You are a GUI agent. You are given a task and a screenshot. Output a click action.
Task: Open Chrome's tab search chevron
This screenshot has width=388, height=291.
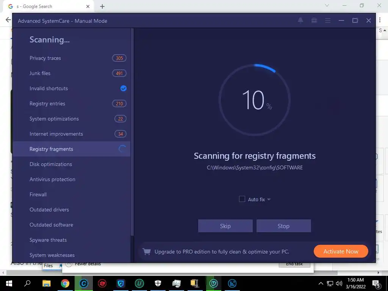point(327,5)
